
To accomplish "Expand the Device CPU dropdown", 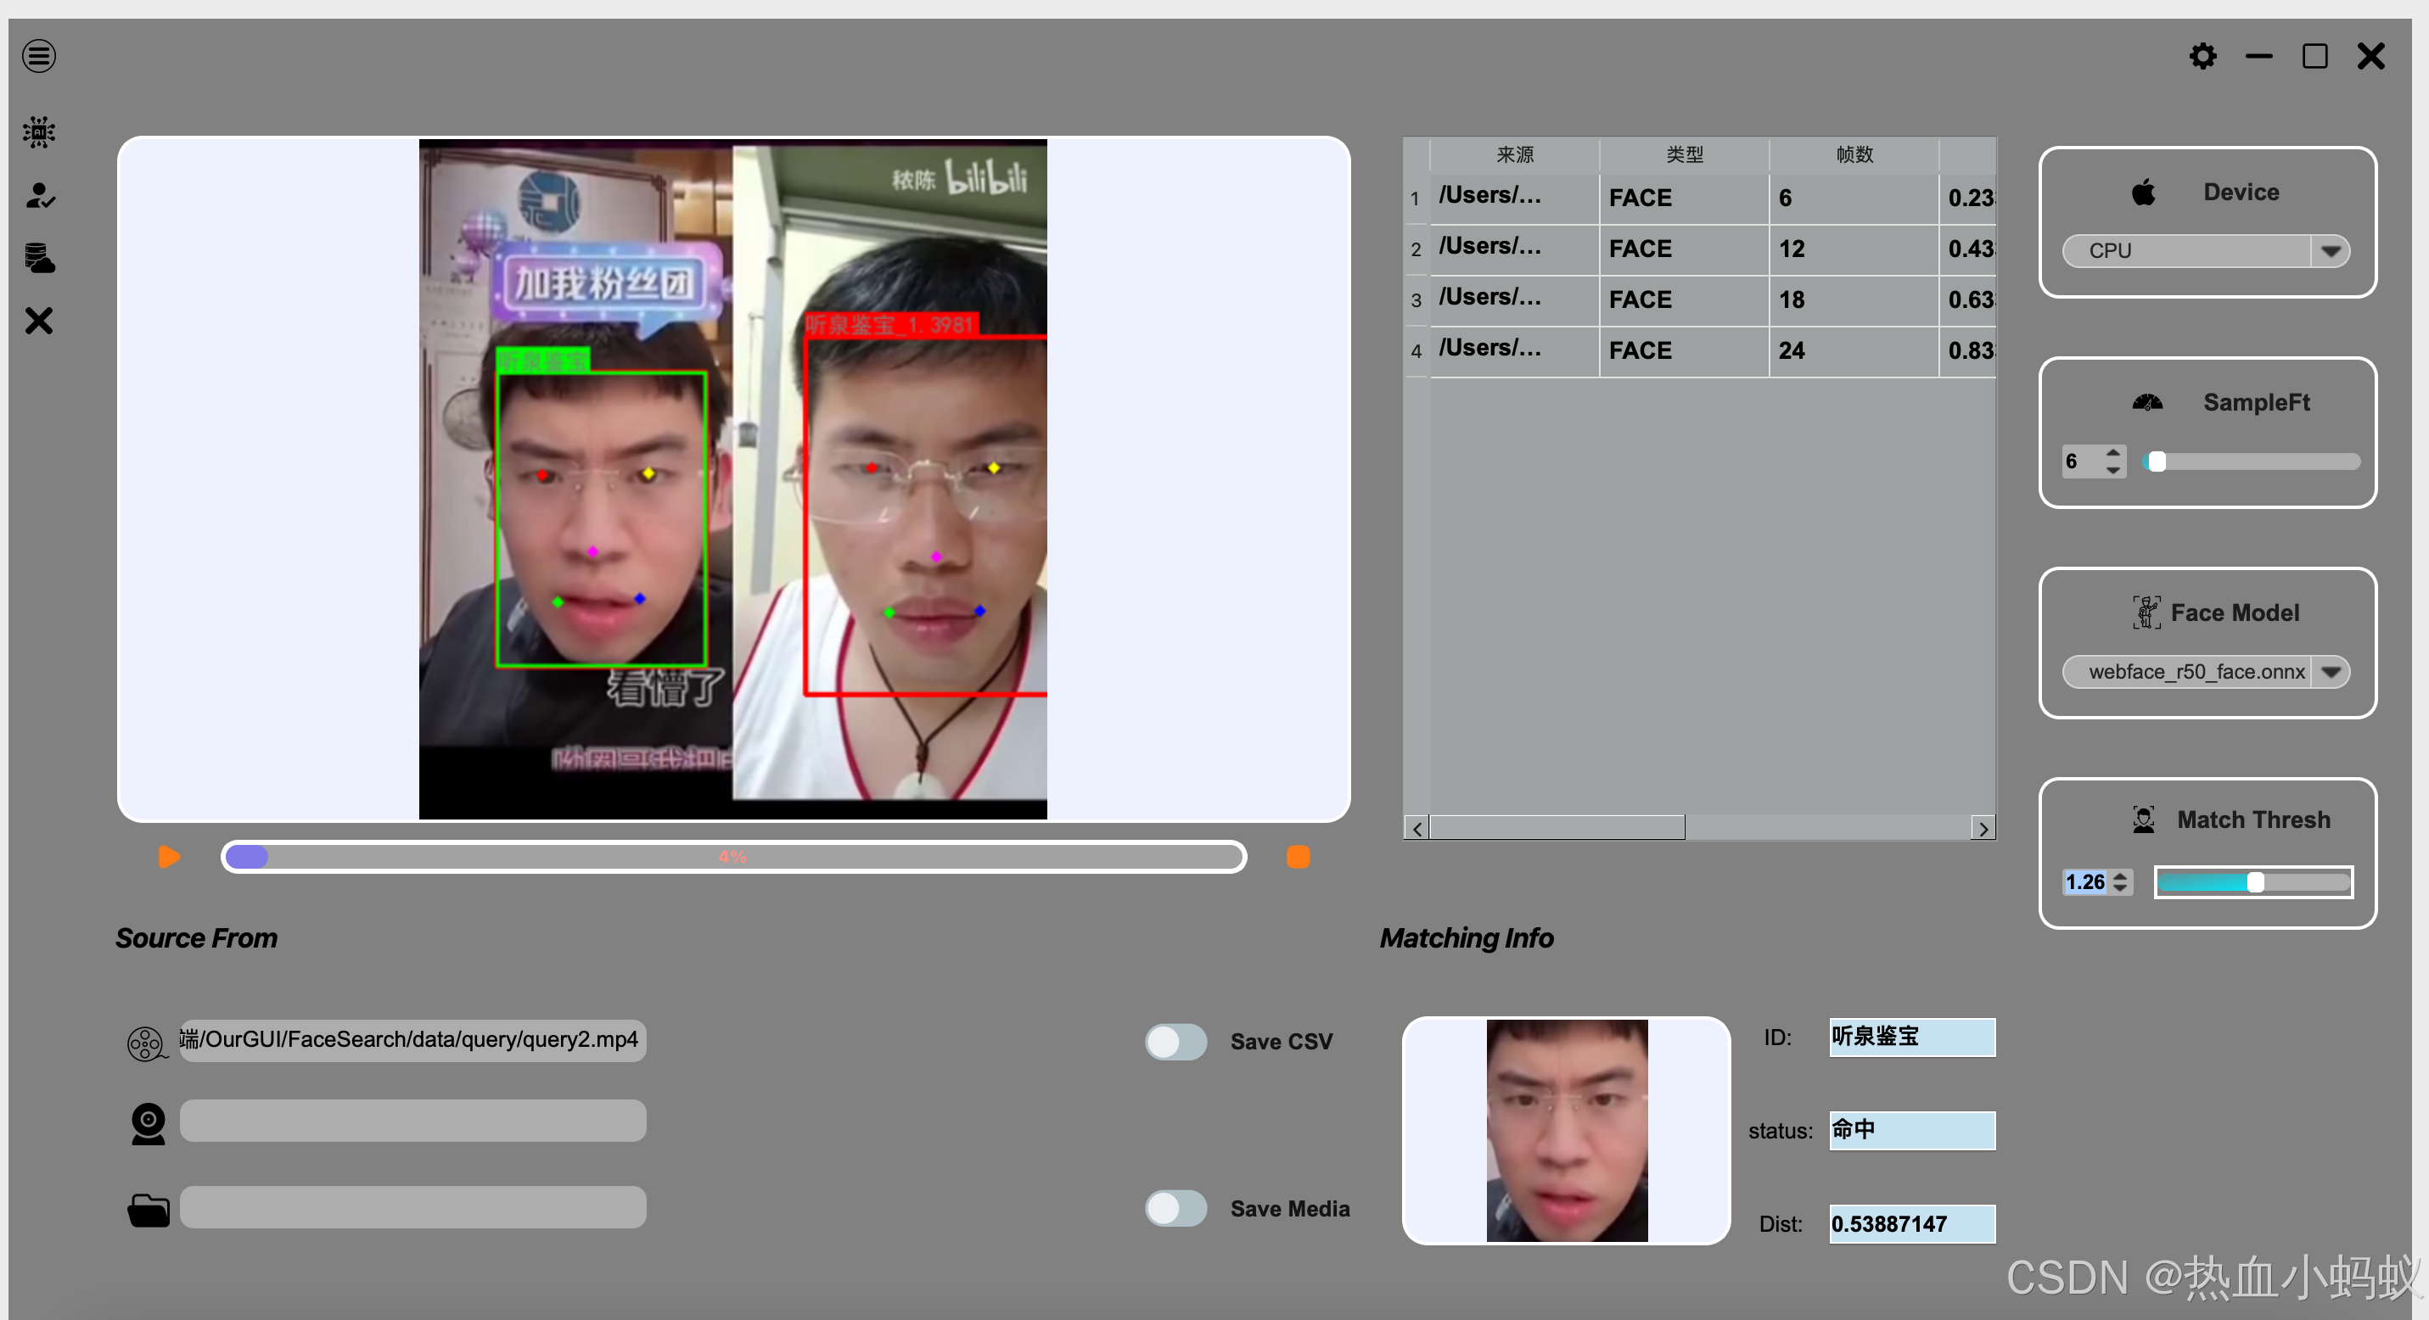I will 2330,250.
